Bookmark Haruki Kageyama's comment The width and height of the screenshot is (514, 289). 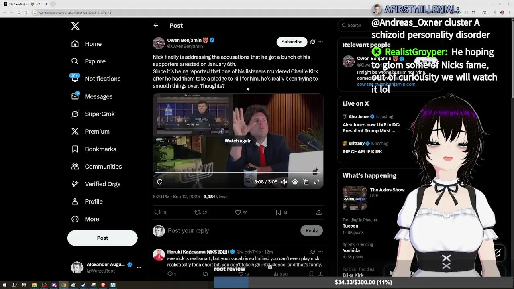[311, 274]
